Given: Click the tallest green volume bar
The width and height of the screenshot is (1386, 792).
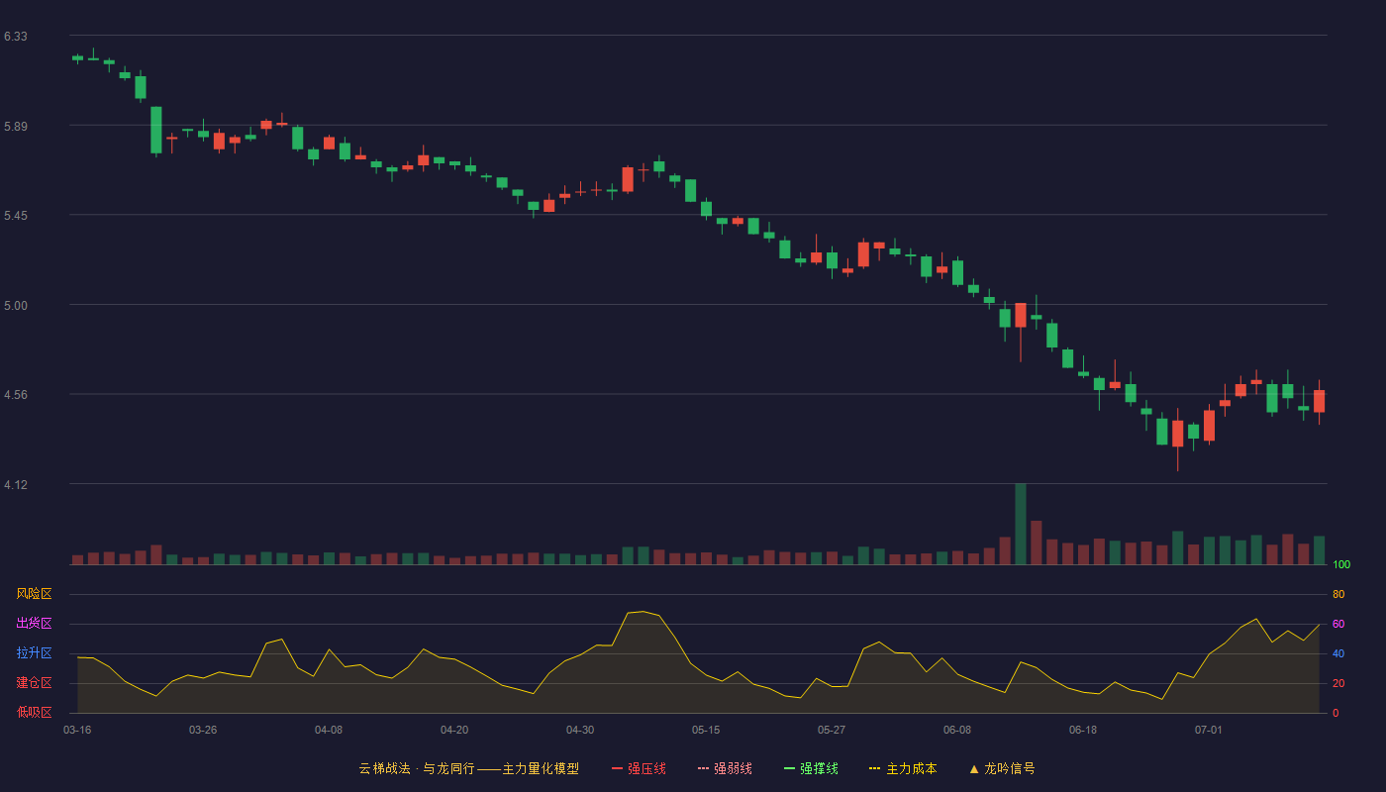Looking at the screenshot, I should (x=1021, y=524).
